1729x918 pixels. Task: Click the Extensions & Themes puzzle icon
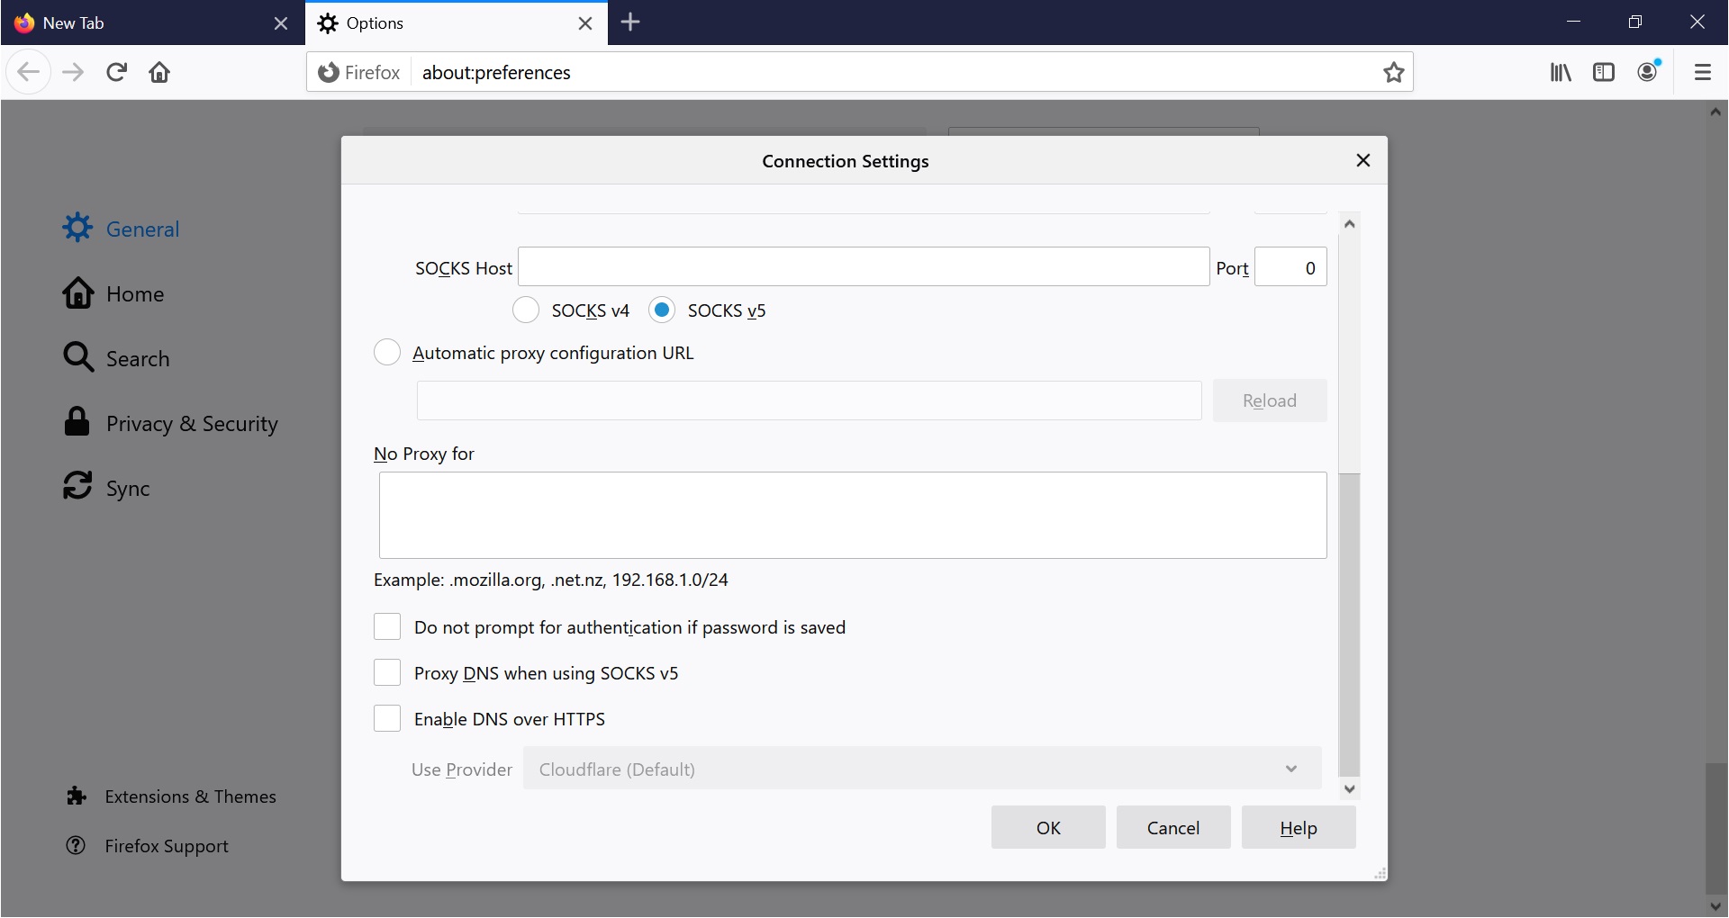(x=77, y=796)
